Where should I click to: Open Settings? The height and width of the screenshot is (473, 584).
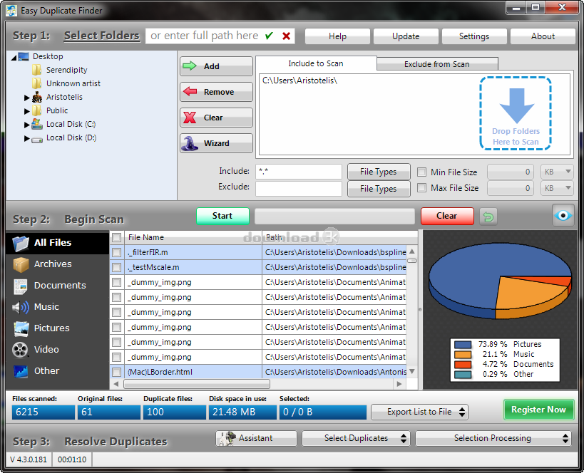(474, 36)
